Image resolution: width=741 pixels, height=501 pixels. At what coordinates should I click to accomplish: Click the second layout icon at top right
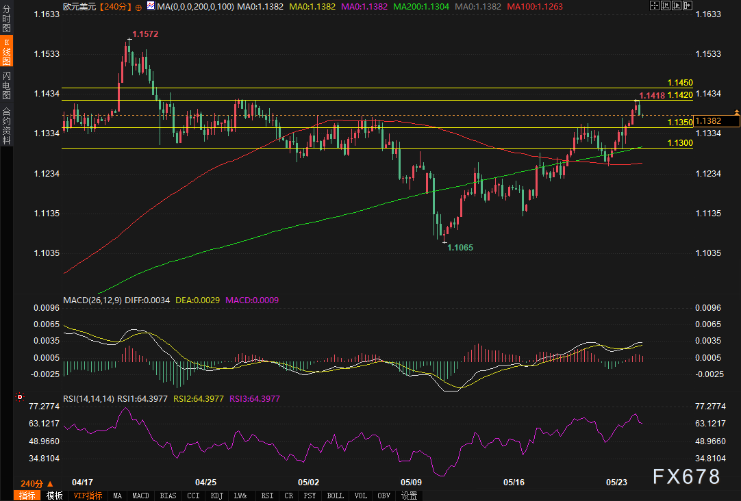point(666,5)
